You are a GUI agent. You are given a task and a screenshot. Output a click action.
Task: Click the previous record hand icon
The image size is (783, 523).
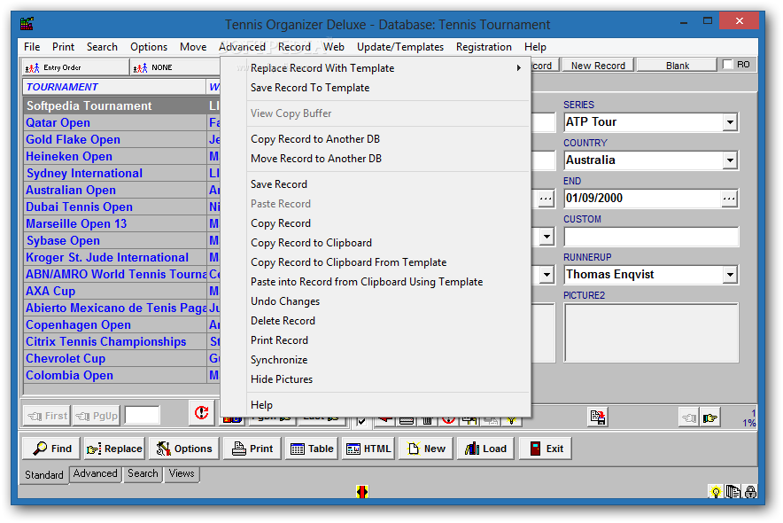click(x=688, y=418)
